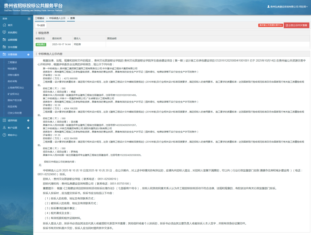Click the green 核验通过 status label
The image size is (311, 235).
tap(41, 44)
